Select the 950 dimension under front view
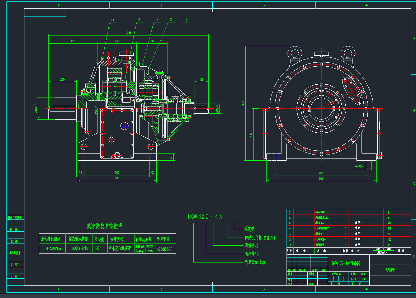 pyautogui.click(x=321, y=178)
